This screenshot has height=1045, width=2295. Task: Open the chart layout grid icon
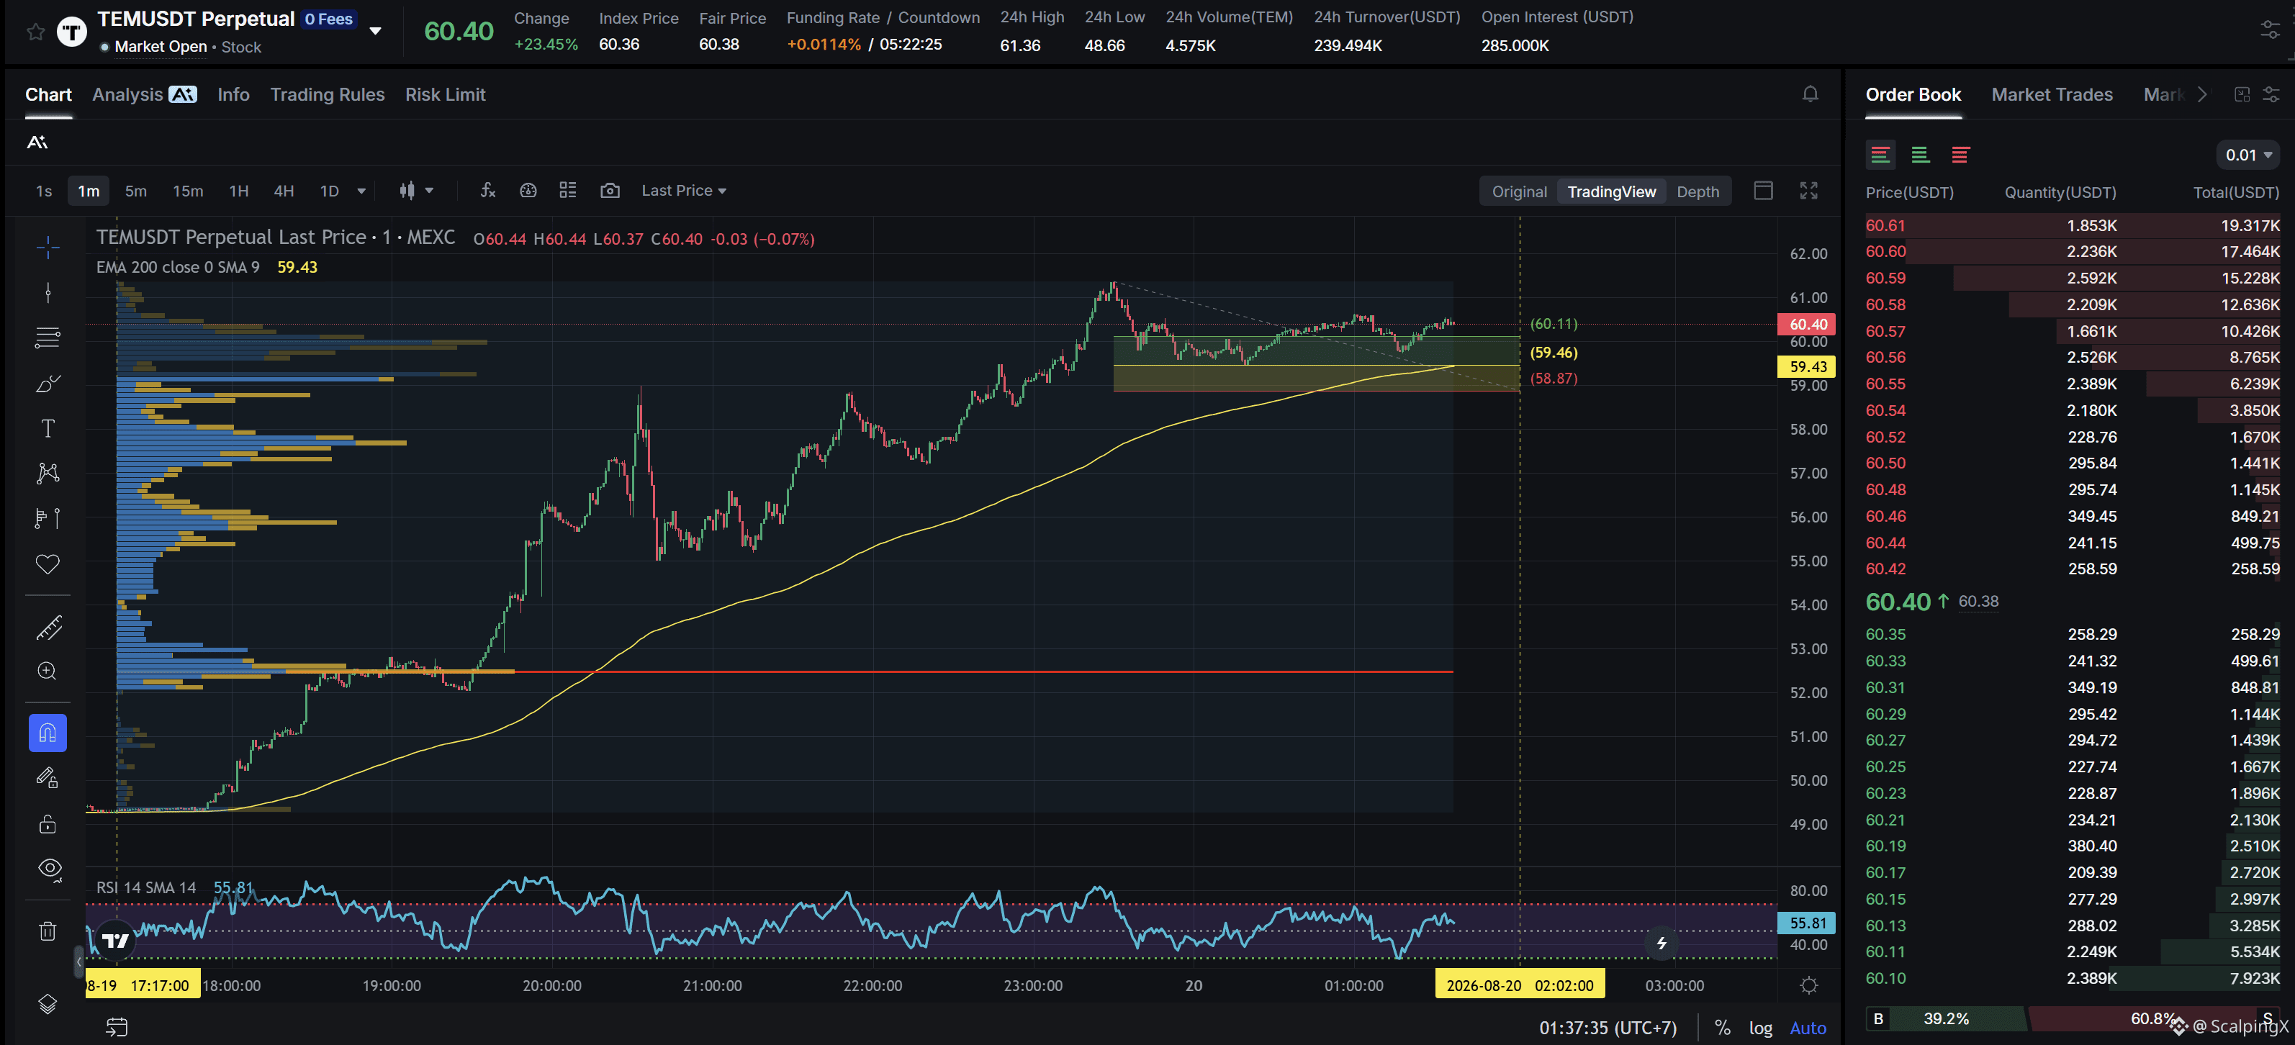(567, 190)
